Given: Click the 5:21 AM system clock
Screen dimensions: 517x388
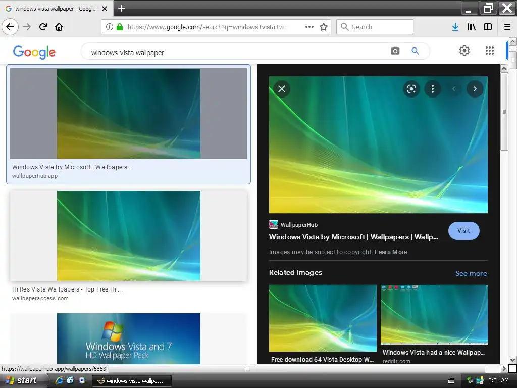Looking at the screenshot, I should click(x=498, y=380).
